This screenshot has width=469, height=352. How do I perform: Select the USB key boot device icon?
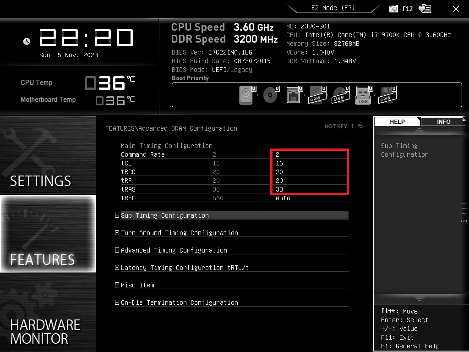click(363, 95)
